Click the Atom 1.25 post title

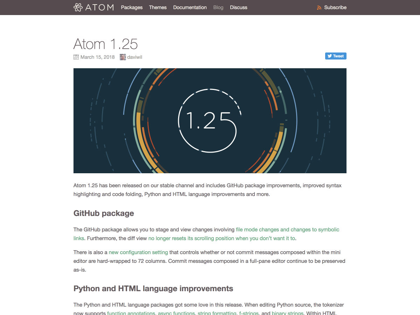[x=106, y=44]
